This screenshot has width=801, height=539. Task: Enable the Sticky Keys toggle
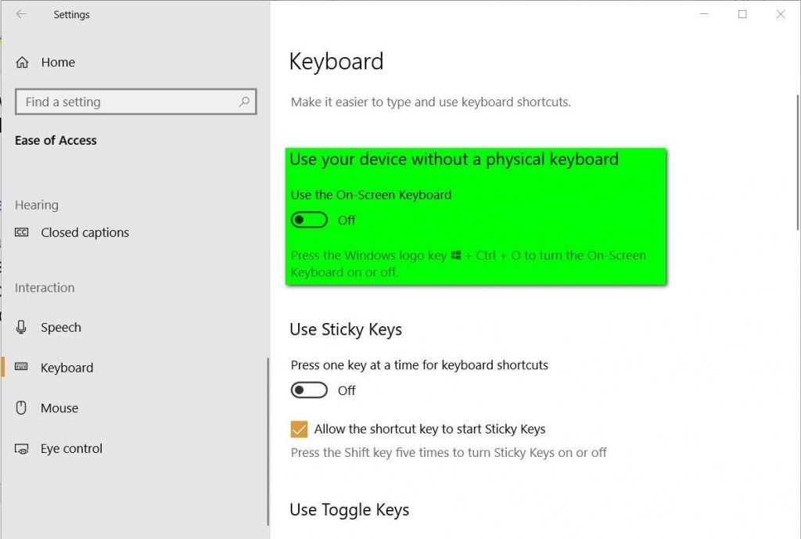pos(308,390)
